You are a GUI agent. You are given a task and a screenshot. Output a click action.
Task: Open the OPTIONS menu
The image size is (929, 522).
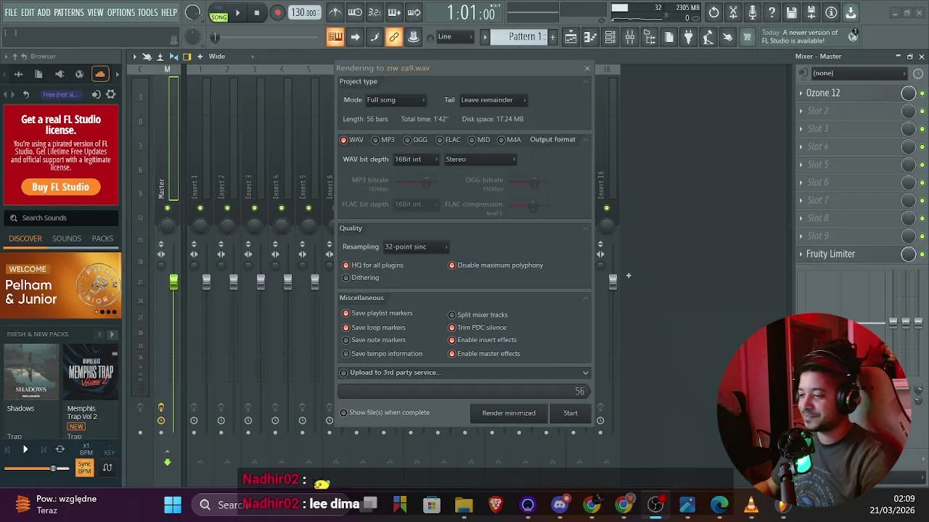click(121, 12)
